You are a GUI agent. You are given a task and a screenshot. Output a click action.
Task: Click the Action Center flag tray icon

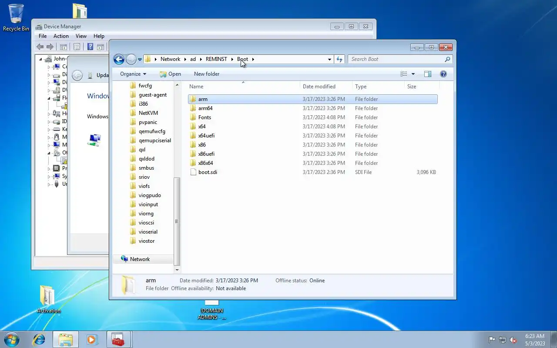[x=492, y=340]
